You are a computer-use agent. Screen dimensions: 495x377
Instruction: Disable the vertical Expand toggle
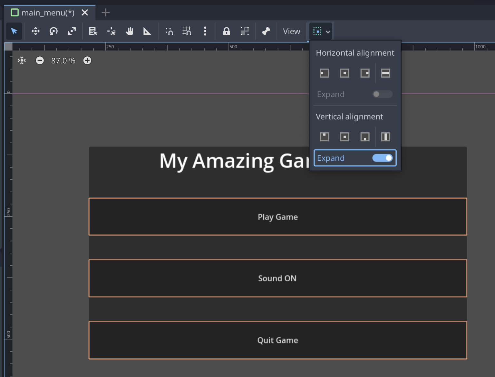382,158
